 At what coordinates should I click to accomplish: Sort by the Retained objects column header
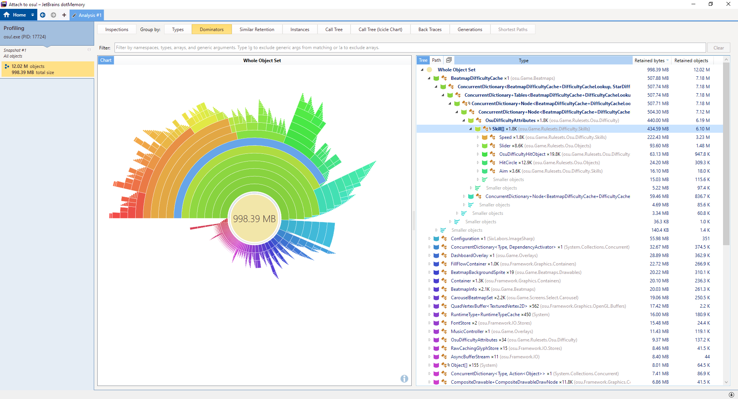(x=691, y=61)
